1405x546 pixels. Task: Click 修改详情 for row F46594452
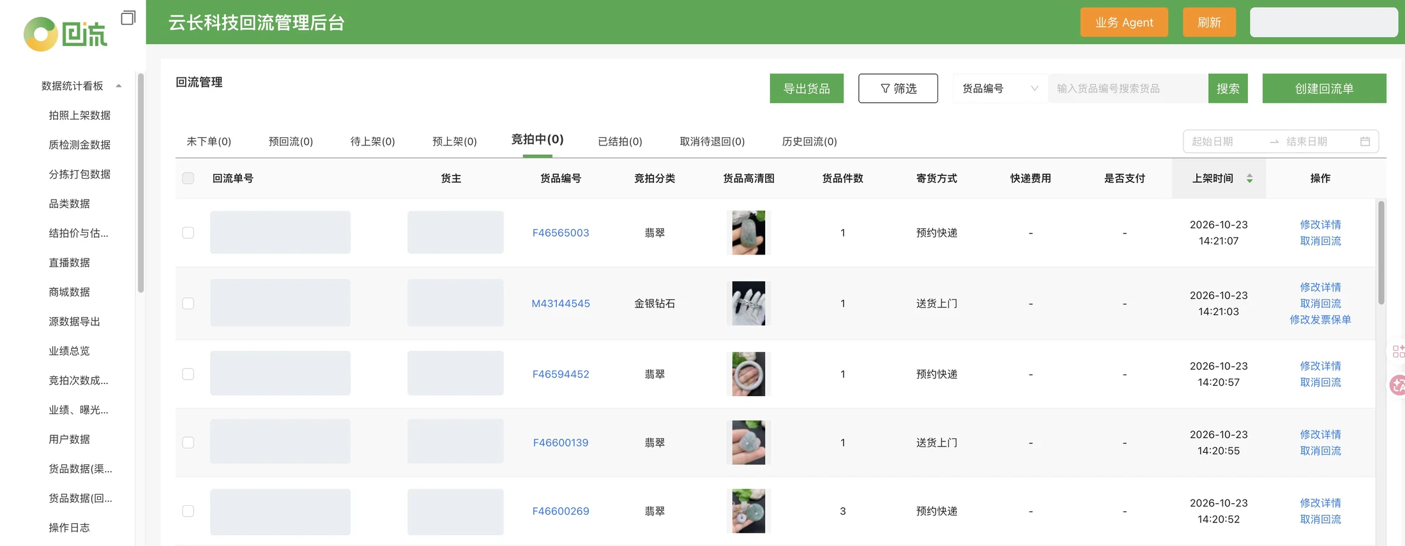click(1320, 366)
